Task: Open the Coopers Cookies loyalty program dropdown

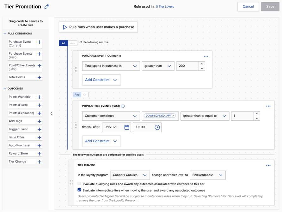Action: click(130, 175)
